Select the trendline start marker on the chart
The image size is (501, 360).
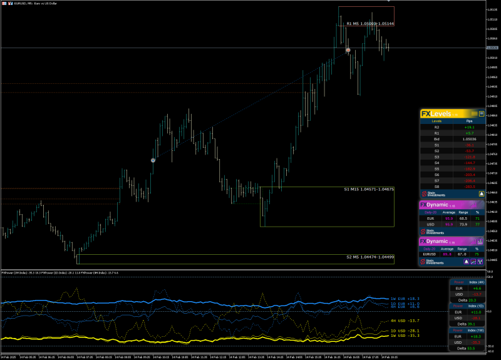[153, 160]
